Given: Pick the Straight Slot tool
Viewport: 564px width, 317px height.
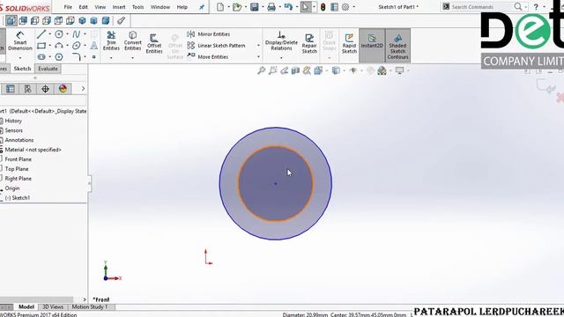Looking at the screenshot, I should click(x=41, y=56).
